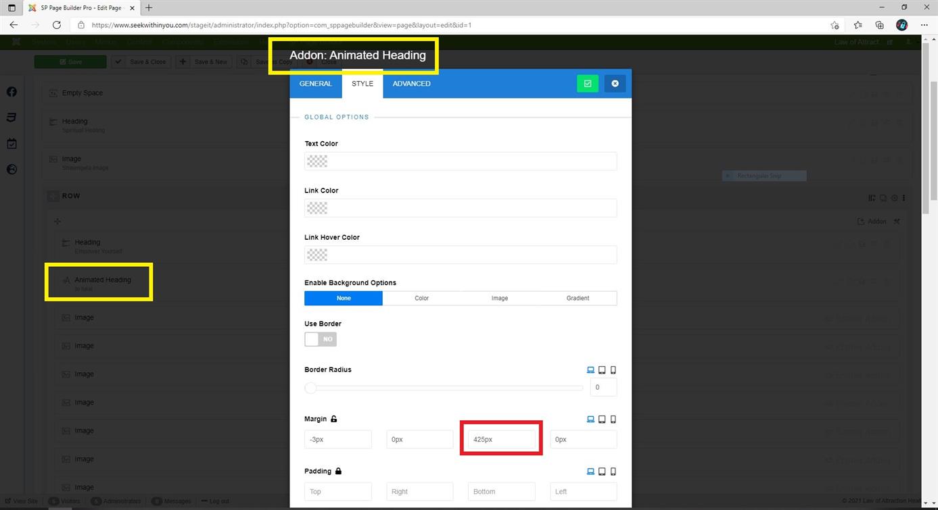Image resolution: width=938 pixels, height=510 pixels.
Task: Choose Image as background option
Action: (500, 298)
